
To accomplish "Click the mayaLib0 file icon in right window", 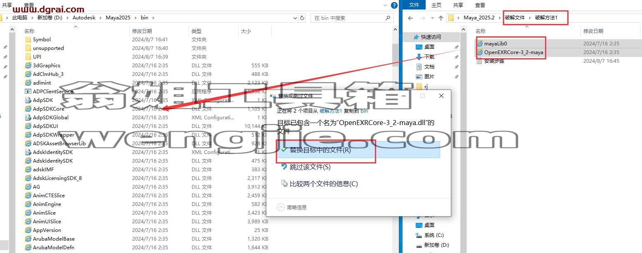I will coord(479,43).
